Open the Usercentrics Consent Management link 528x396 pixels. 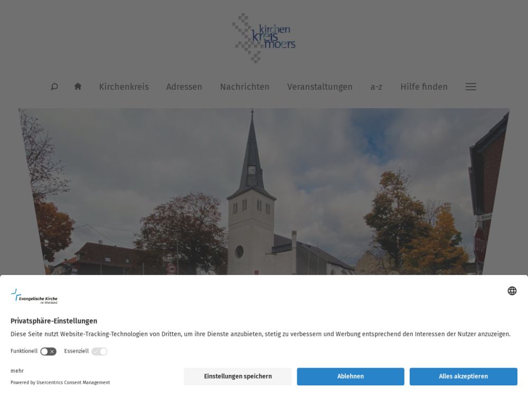[73, 382]
